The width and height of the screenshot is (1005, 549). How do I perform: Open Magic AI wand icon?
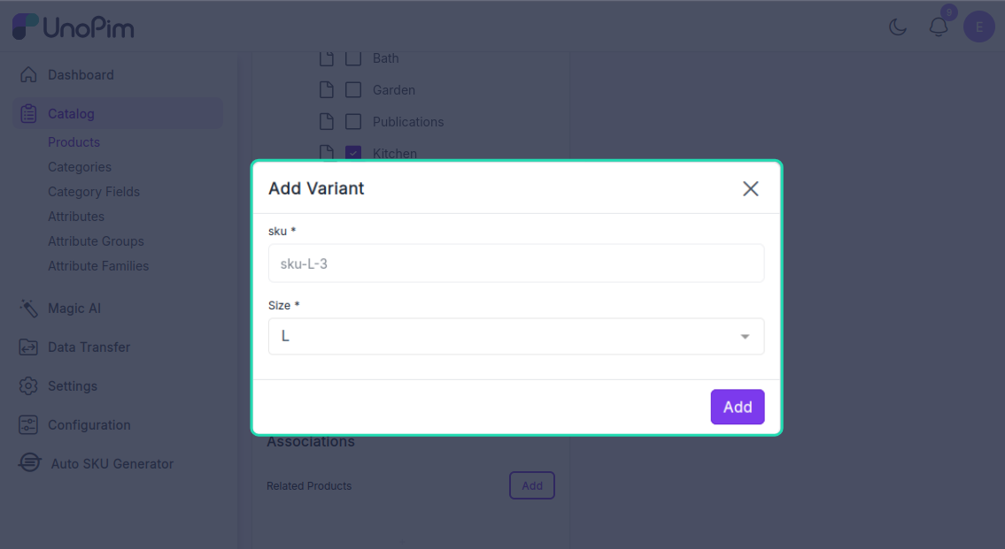click(x=28, y=309)
